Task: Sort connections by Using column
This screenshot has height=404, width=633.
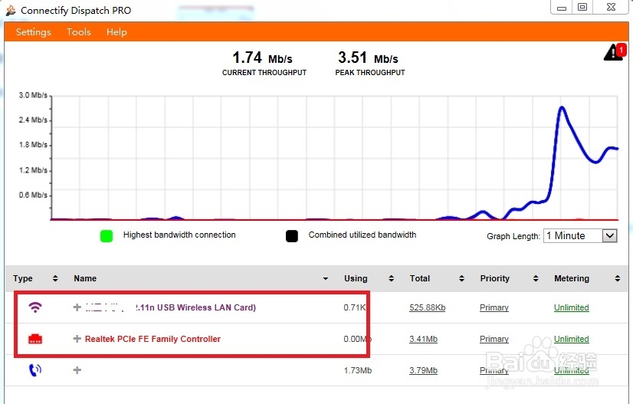Action: 391,278
